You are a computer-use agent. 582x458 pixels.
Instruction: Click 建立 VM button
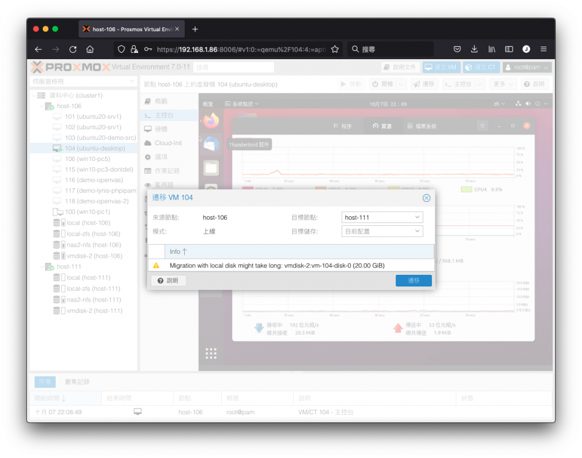pyautogui.click(x=441, y=67)
